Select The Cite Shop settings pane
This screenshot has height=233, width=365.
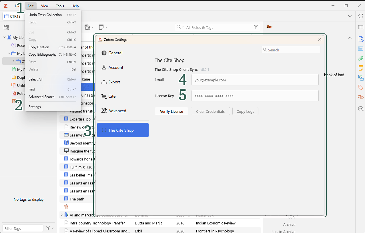[123, 130]
